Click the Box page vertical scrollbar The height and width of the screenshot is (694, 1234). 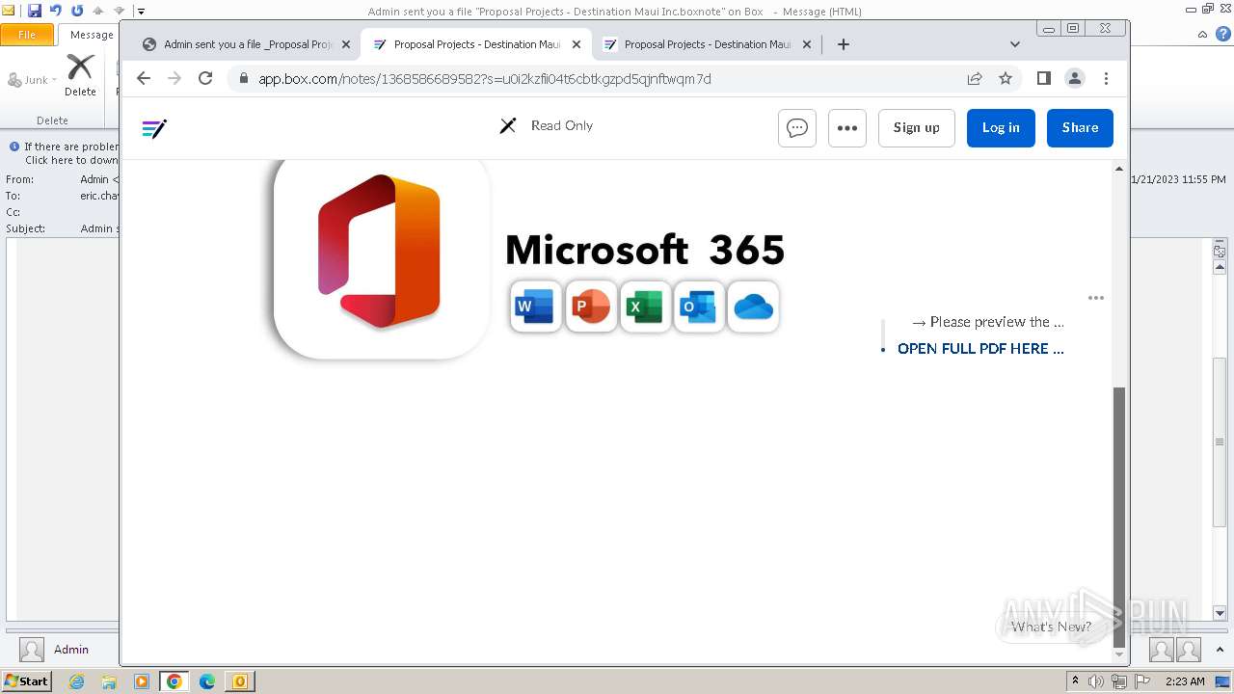click(1118, 517)
